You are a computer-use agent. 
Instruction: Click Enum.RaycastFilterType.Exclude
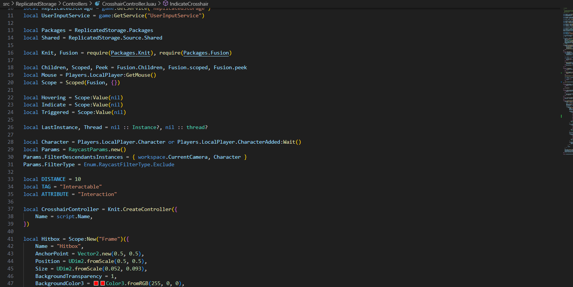tap(129, 164)
